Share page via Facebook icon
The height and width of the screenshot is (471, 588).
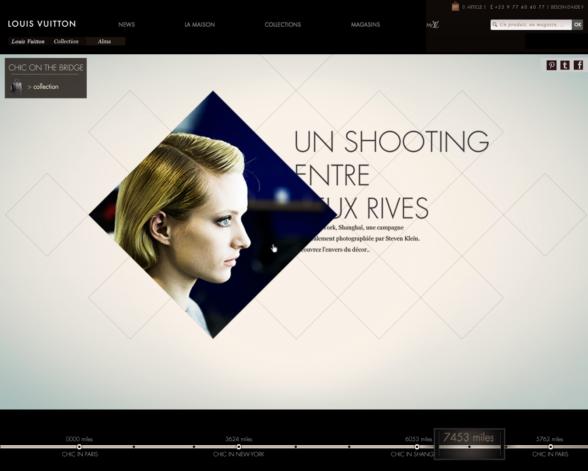tap(578, 65)
